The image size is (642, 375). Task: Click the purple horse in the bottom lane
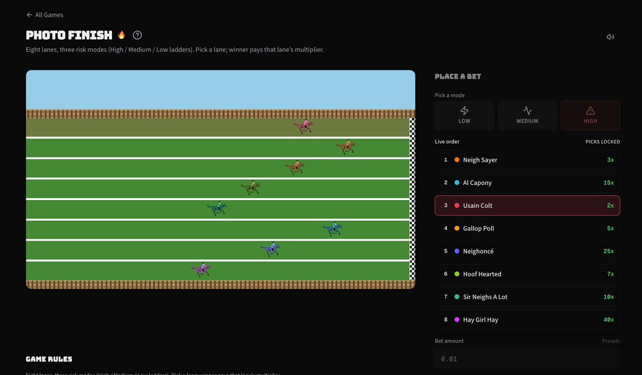pyautogui.click(x=201, y=269)
